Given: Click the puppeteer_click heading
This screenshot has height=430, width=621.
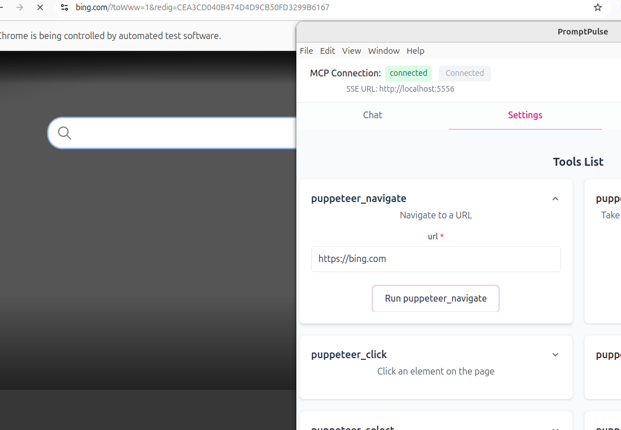Looking at the screenshot, I should [349, 355].
